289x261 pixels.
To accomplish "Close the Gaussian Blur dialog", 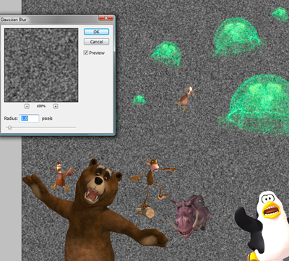I will 105,18.
